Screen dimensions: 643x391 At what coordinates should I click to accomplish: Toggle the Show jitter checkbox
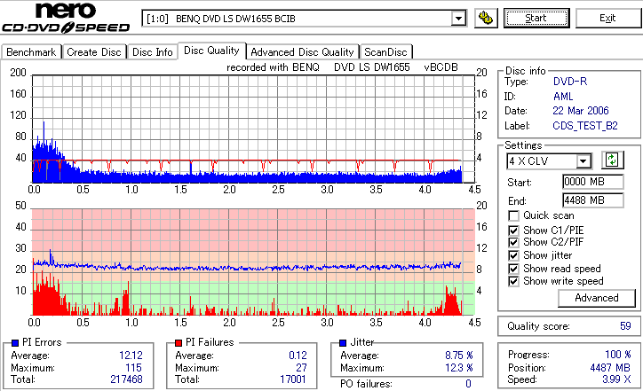pos(513,255)
